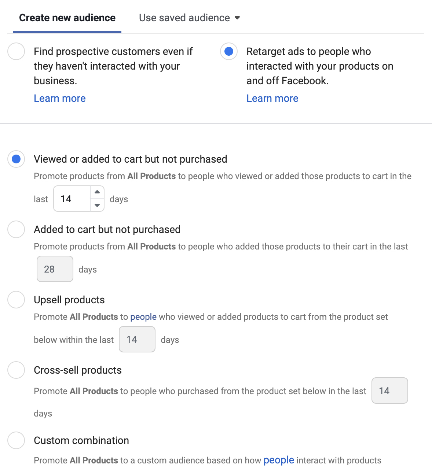Select the Cross-sell products radio button

click(16, 370)
